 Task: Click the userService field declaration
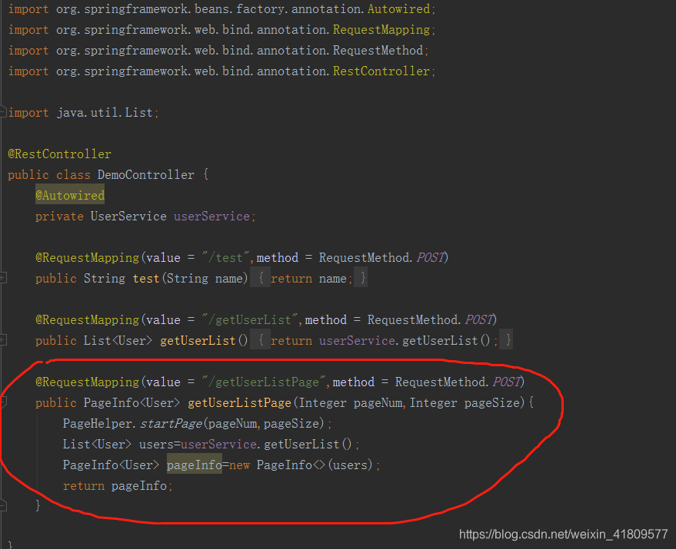[x=211, y=217]
